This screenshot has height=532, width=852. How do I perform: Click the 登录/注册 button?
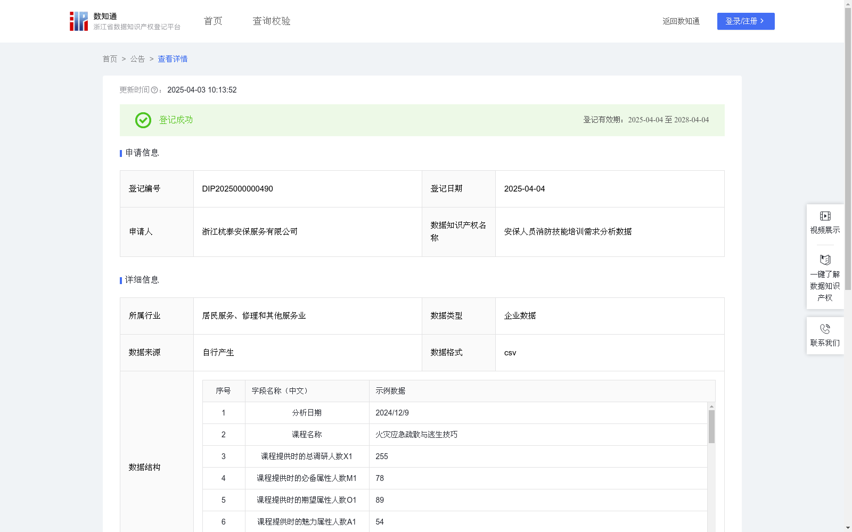point(745,21)
